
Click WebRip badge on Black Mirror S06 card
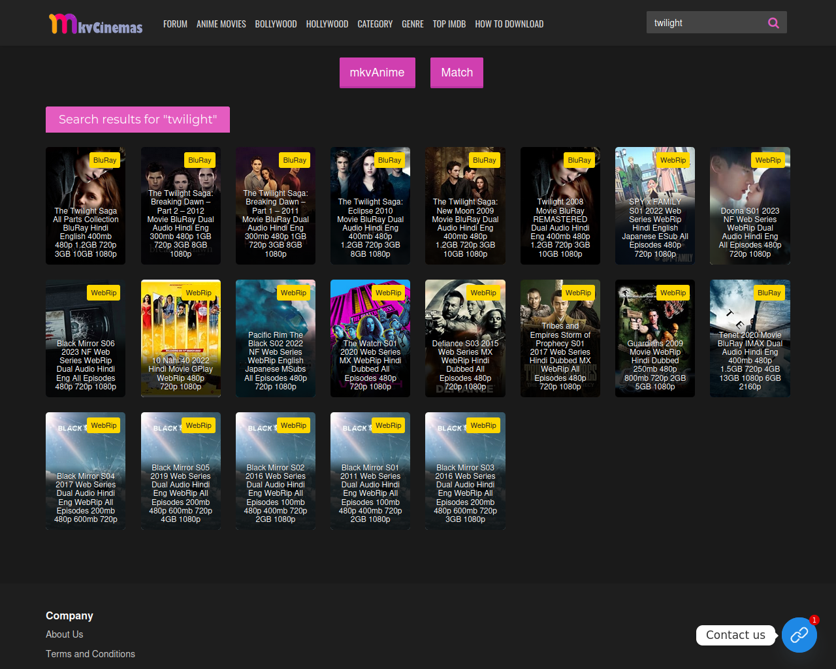(x=103, y=293)
